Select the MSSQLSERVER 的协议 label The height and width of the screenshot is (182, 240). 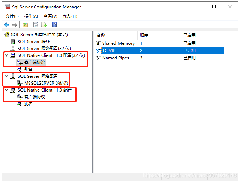(46, 83)
